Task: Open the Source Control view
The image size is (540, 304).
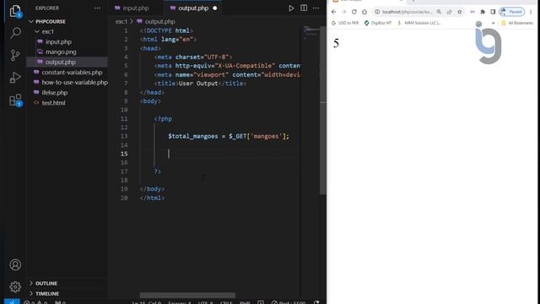Action: click(x=15, y=55)
